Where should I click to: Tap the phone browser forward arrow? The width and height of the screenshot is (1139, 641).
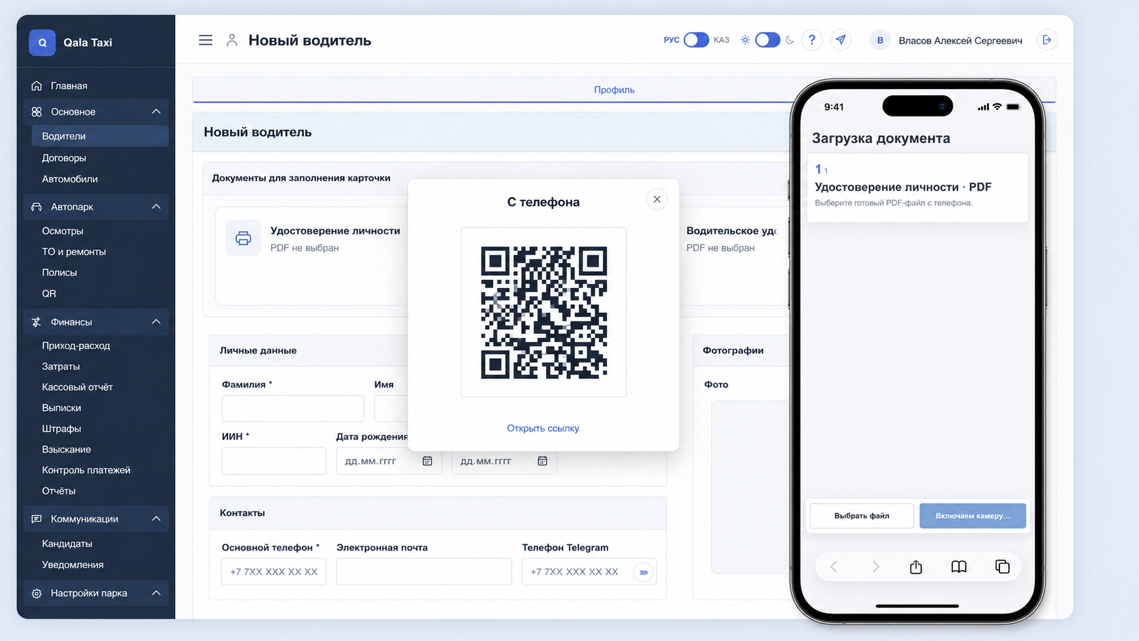[875, 567]
